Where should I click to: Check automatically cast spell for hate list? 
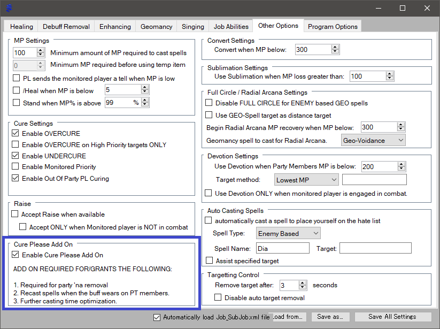click(208, 220)
